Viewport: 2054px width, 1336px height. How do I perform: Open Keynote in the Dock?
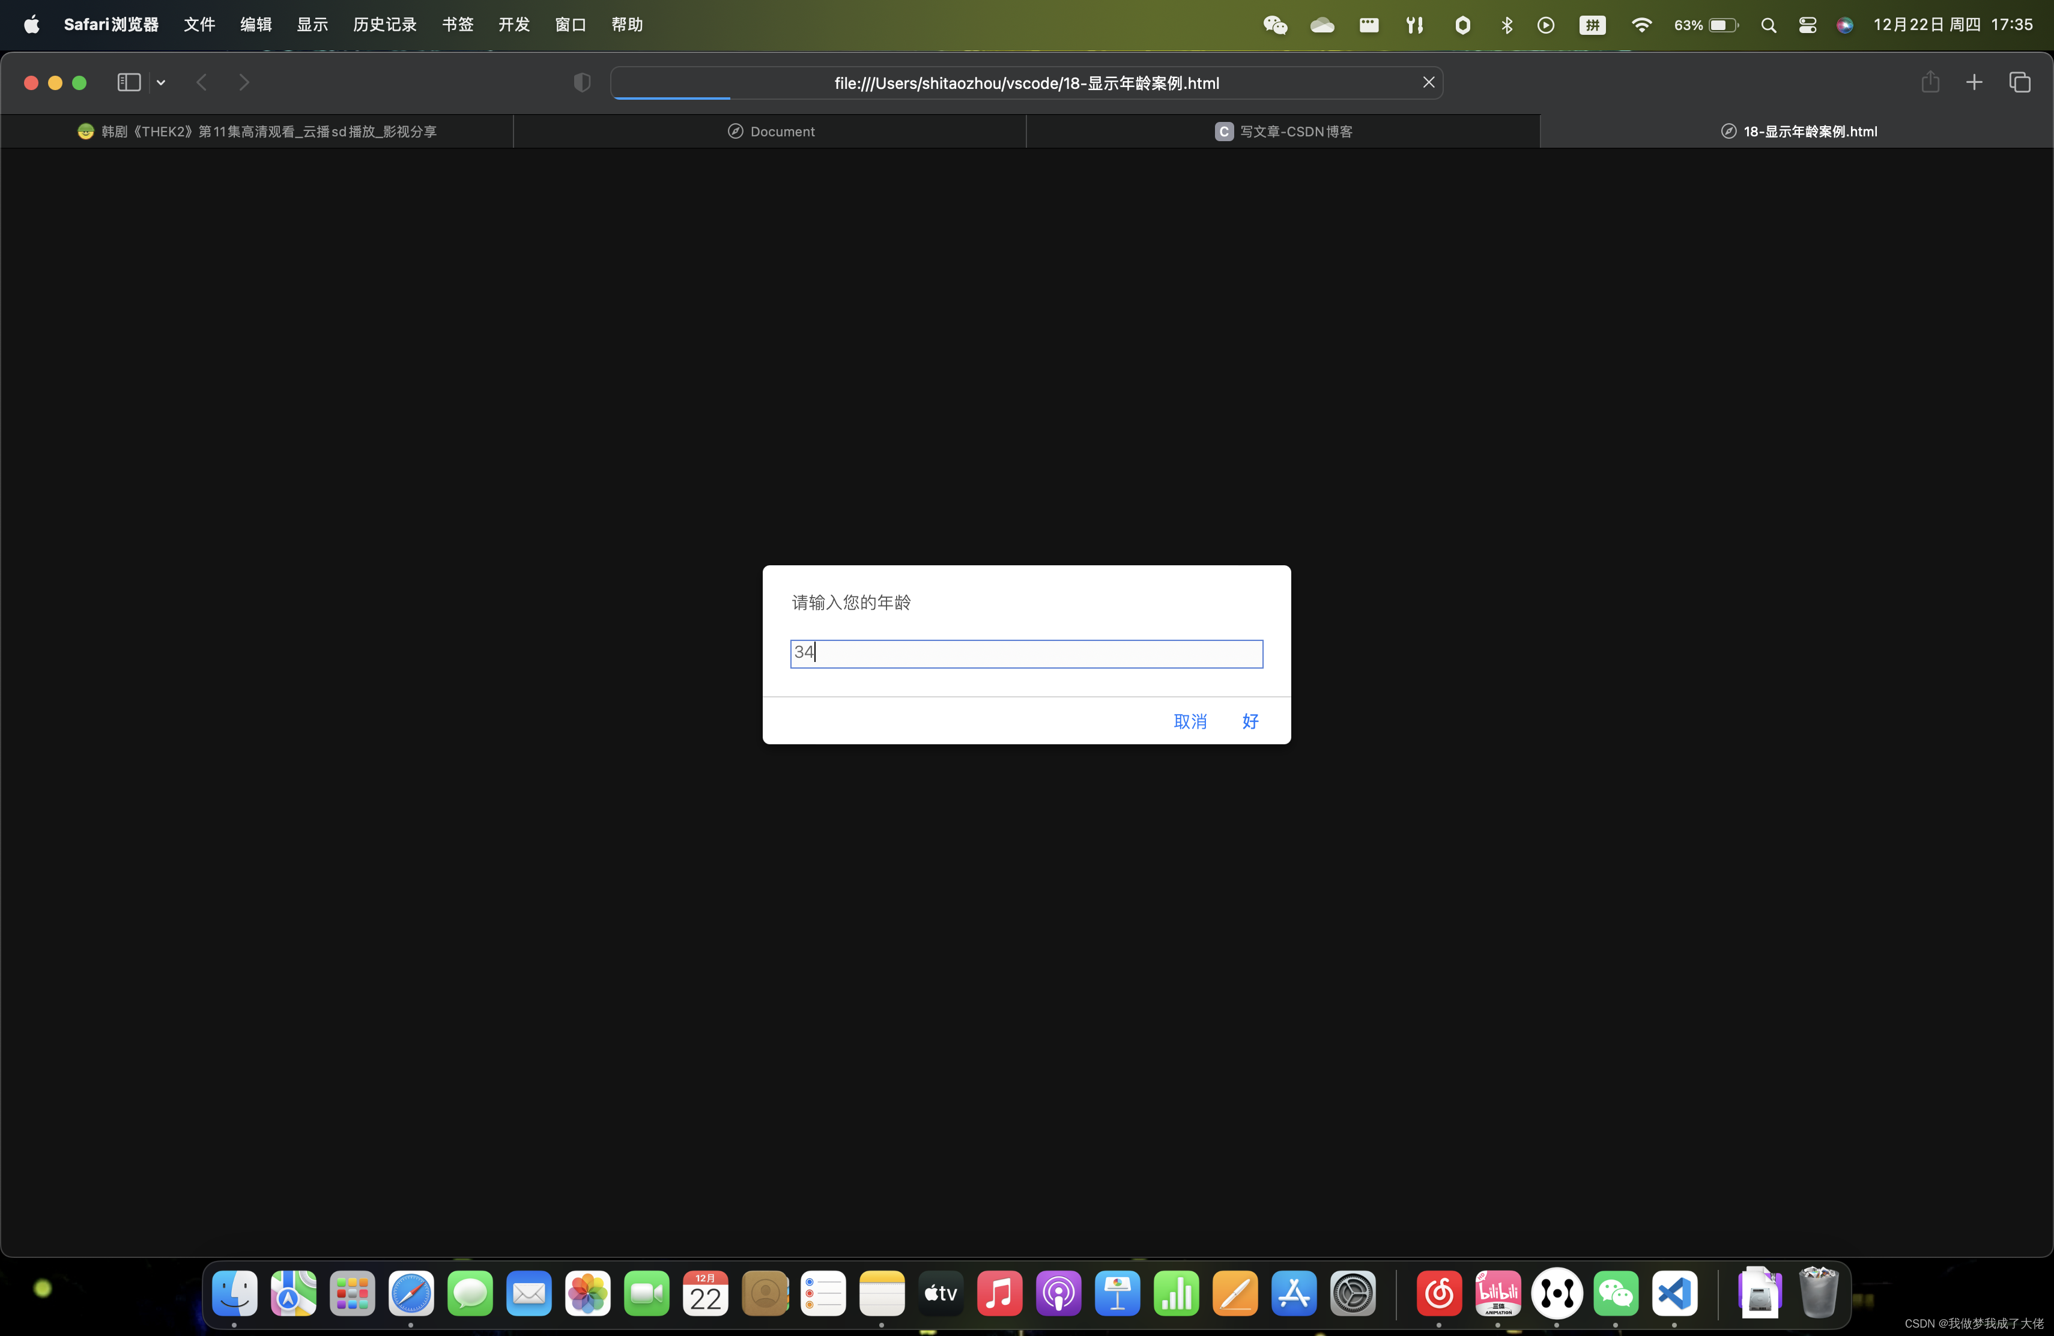[x=1118, y=1293]
